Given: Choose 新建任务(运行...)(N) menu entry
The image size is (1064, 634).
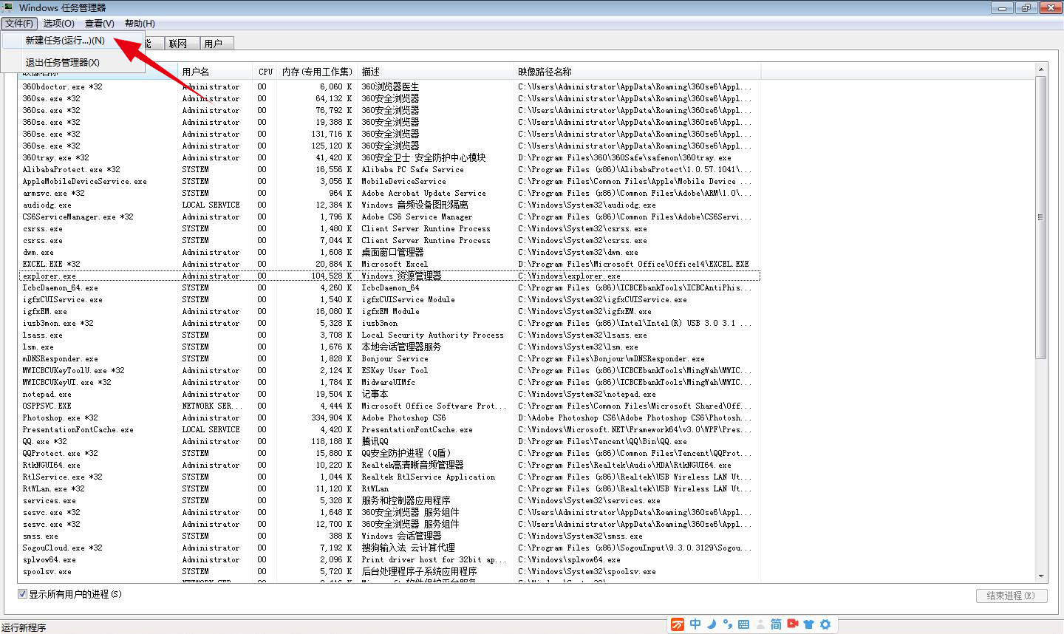Looking at the screenshot, I should point(73,41).
